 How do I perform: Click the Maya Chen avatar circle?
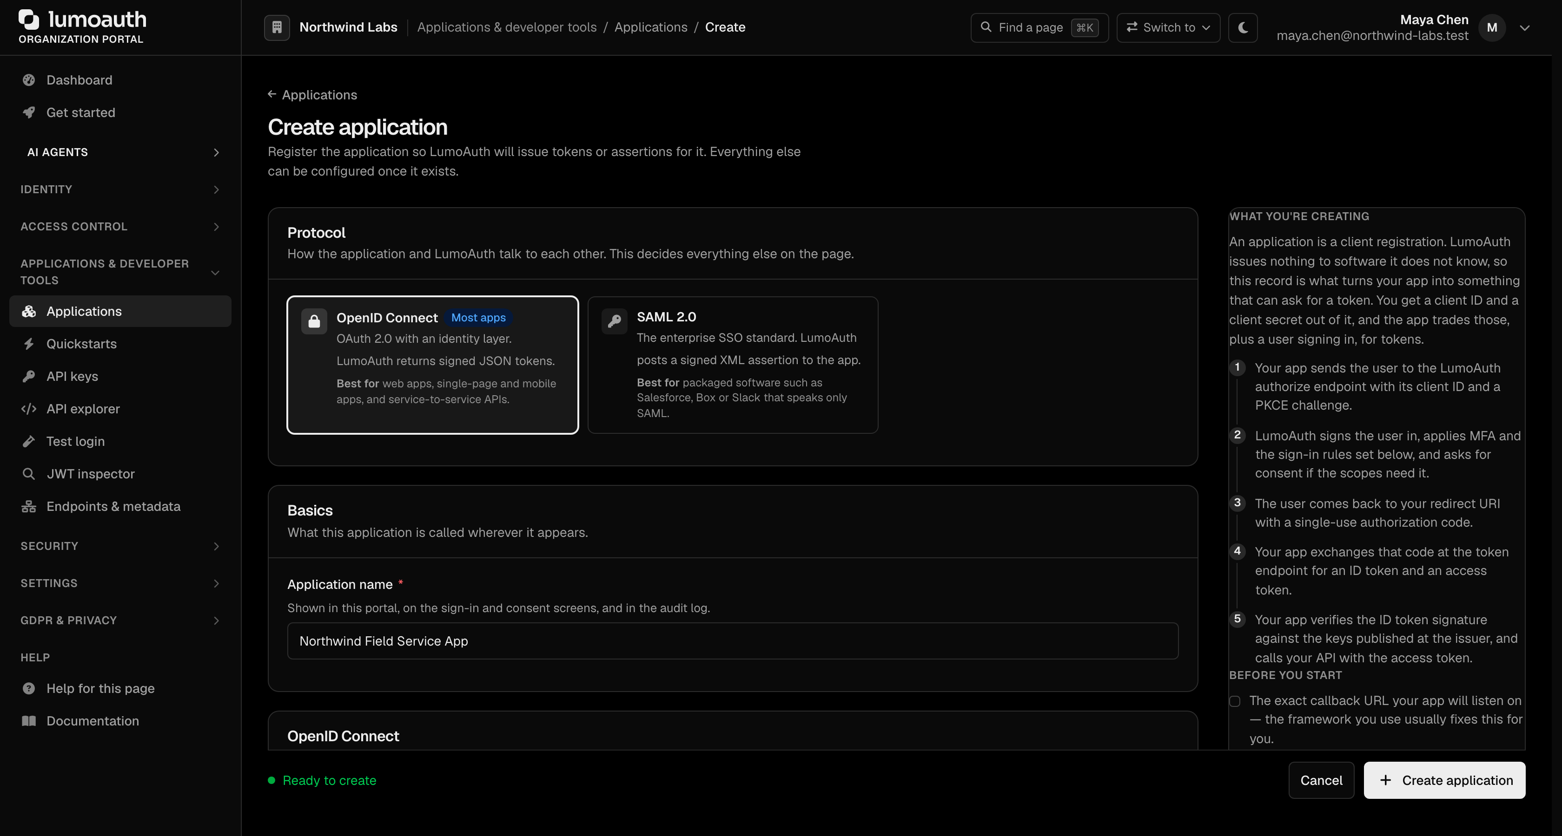(1492, 27)
